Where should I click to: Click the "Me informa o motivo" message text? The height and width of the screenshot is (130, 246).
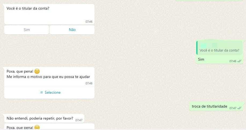pos(48,77)
